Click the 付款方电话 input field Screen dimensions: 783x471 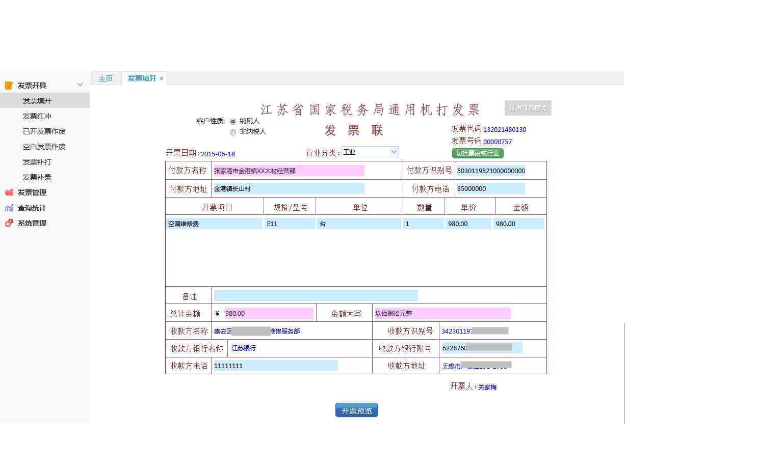[490, 188]
